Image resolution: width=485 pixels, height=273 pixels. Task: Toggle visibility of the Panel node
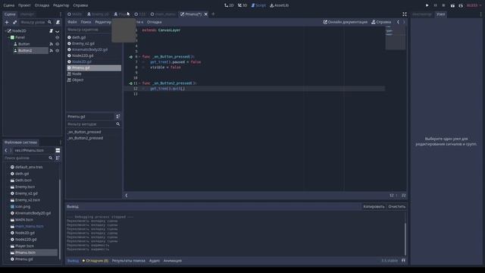[x=58, y=37]
